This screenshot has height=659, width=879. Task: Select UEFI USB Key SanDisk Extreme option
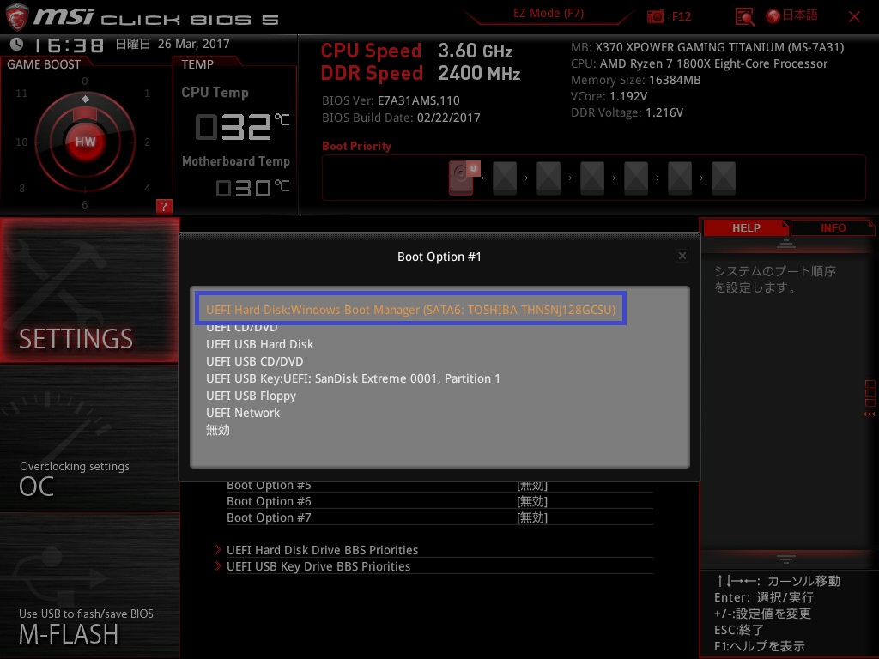pyautogui.click(x=353, y=378)
